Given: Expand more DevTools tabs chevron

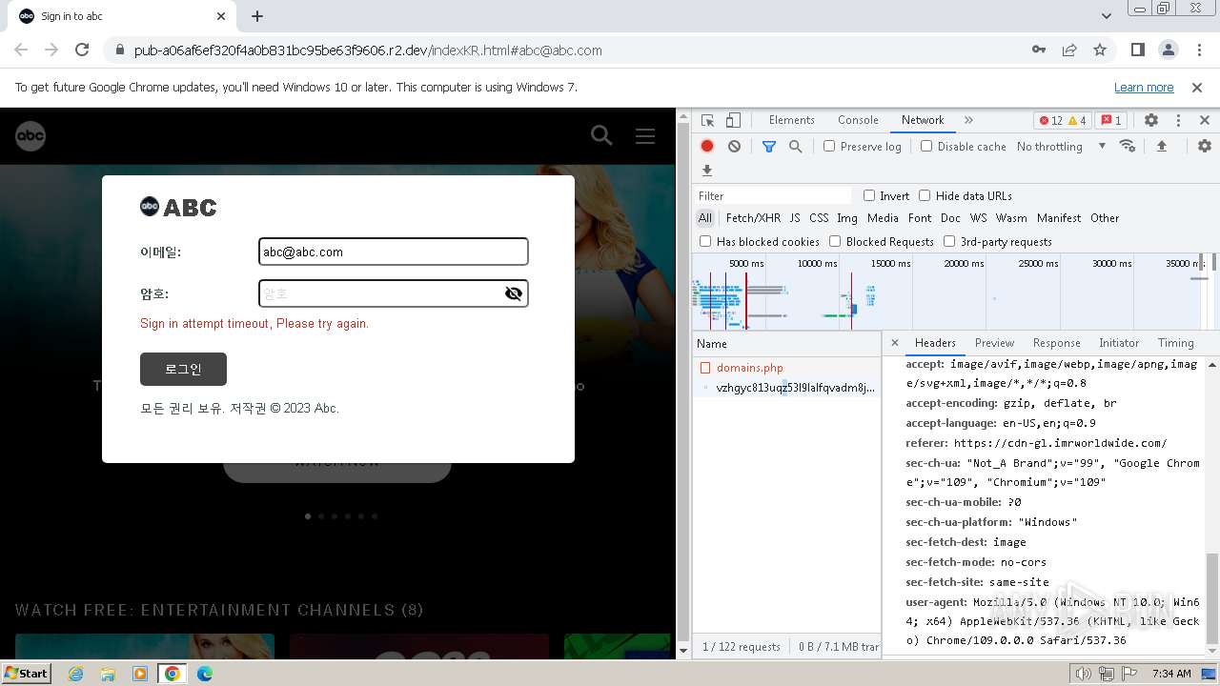Looking at the screenshot, I should point(968,120).
